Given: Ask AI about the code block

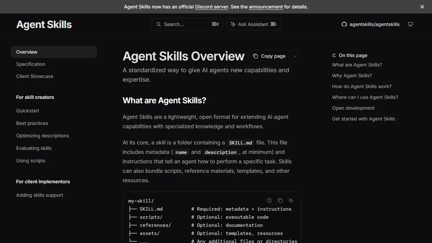Looking at the screenshot, I should pyautogui.click(x=291, y=200).
